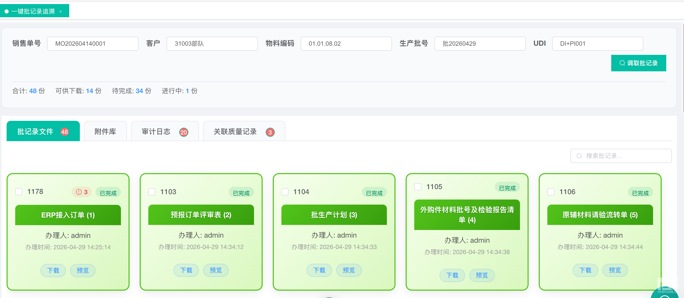Switch to the 审计日志 tab

(156, 131)
